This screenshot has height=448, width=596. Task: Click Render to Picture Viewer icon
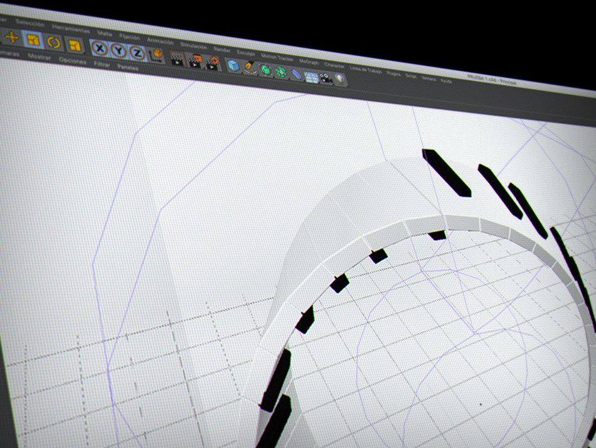[x=196, y=61]
